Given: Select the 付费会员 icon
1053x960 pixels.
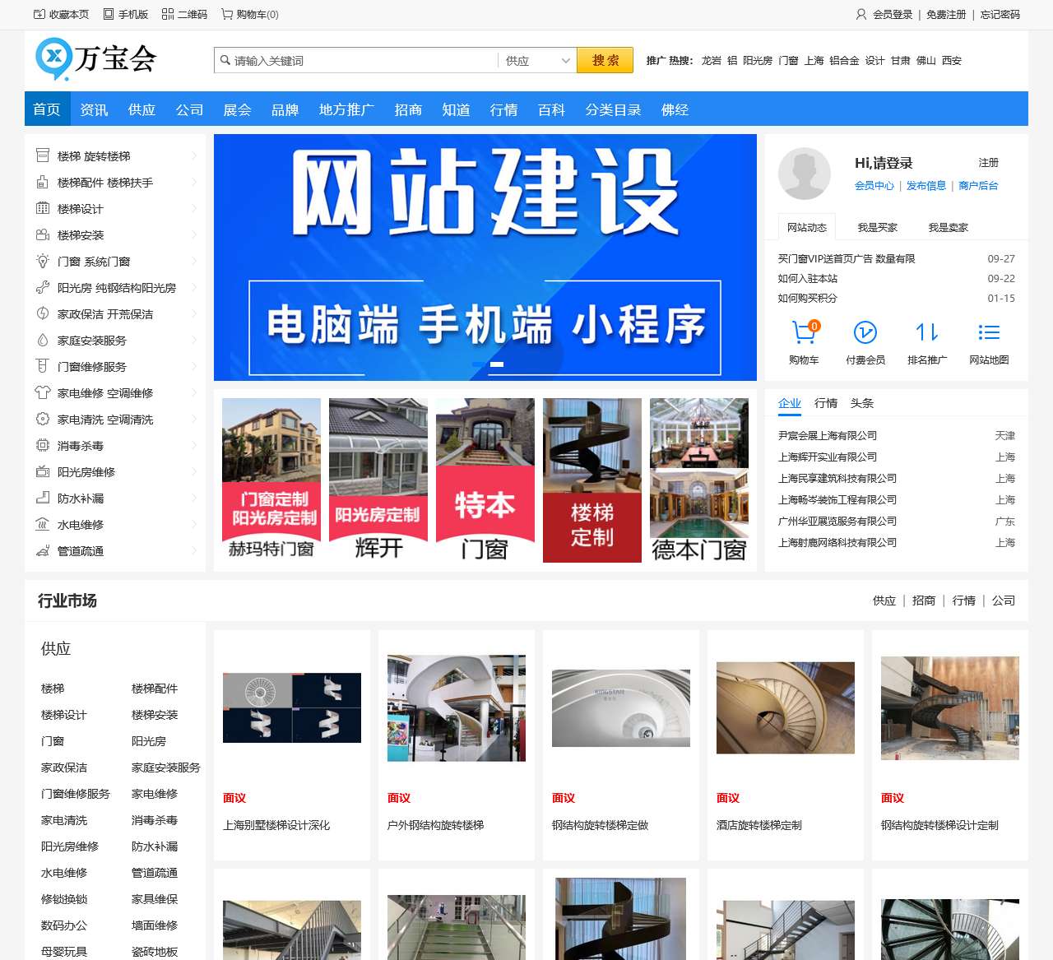Looking at the screenshot, I should 864,332.
